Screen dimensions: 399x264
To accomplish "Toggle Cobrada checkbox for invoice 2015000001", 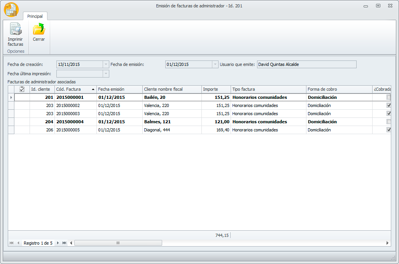I will pyautogui.click(x=388, y=97).
